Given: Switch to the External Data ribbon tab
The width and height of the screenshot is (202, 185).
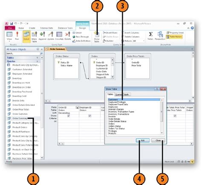Looking at the screenshot, I should tap(46, 28).
